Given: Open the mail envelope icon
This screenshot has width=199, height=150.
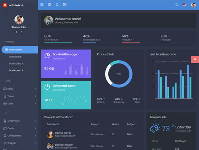Looking at the screenshot, I should click(x=65, y=5).
